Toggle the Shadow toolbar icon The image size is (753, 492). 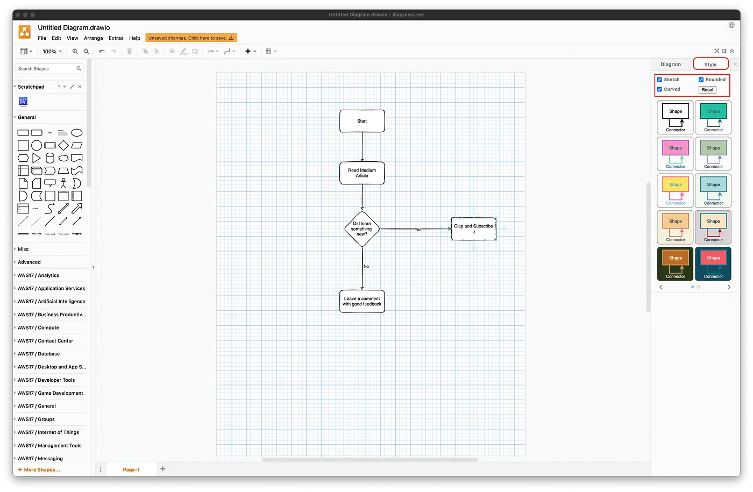tap(195, 51)
